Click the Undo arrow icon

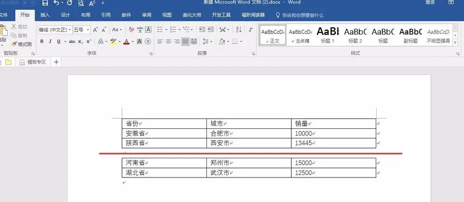[x=56, y=3]
